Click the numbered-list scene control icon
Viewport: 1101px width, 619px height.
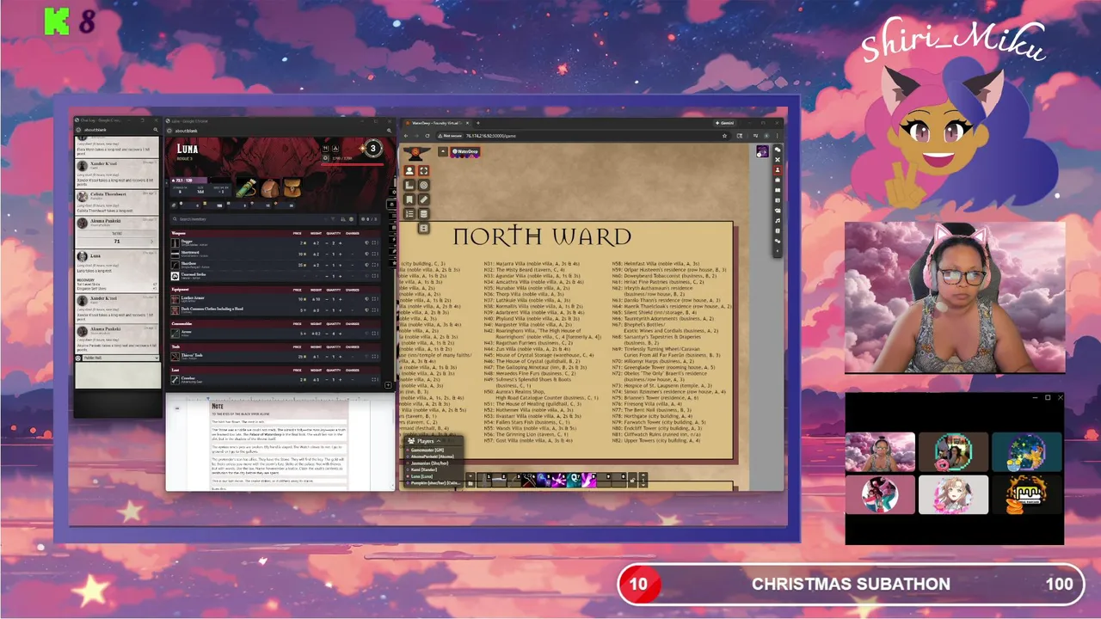[409, 213]
